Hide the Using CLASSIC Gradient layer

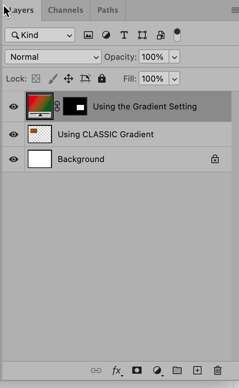coord(13,134)
